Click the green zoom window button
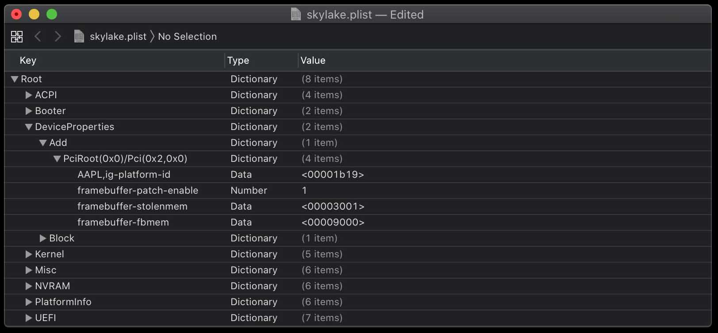 52,14
